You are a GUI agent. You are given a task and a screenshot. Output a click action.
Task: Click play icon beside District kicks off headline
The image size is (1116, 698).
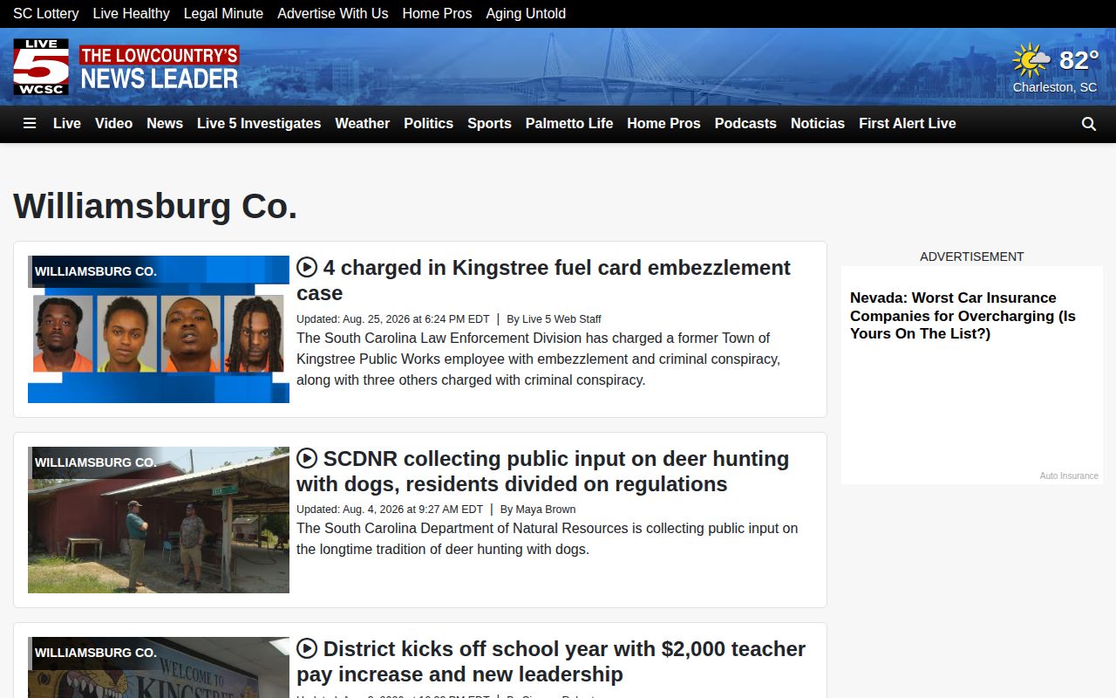[x=307, y=648]
